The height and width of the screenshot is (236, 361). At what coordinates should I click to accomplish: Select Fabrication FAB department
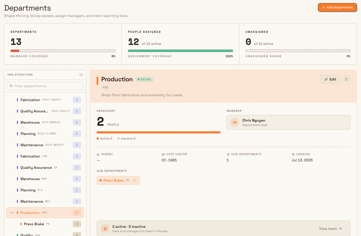45,156
